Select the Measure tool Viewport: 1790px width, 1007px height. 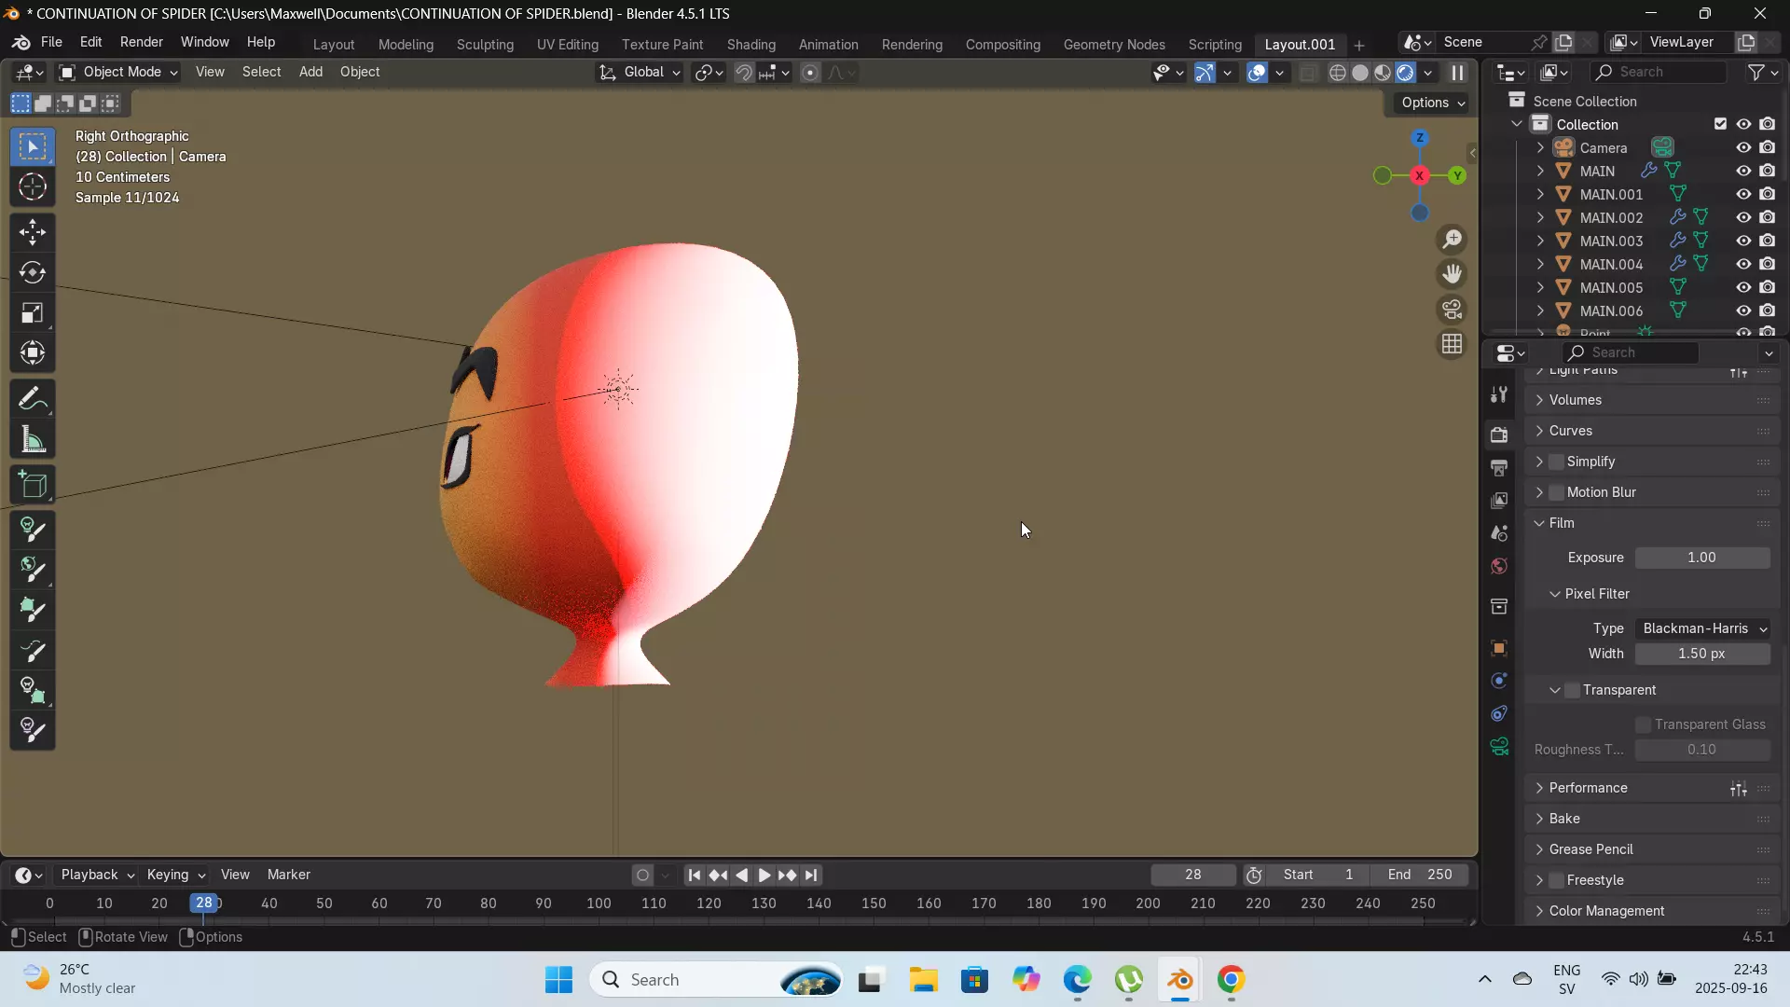[x=33, y=439]
